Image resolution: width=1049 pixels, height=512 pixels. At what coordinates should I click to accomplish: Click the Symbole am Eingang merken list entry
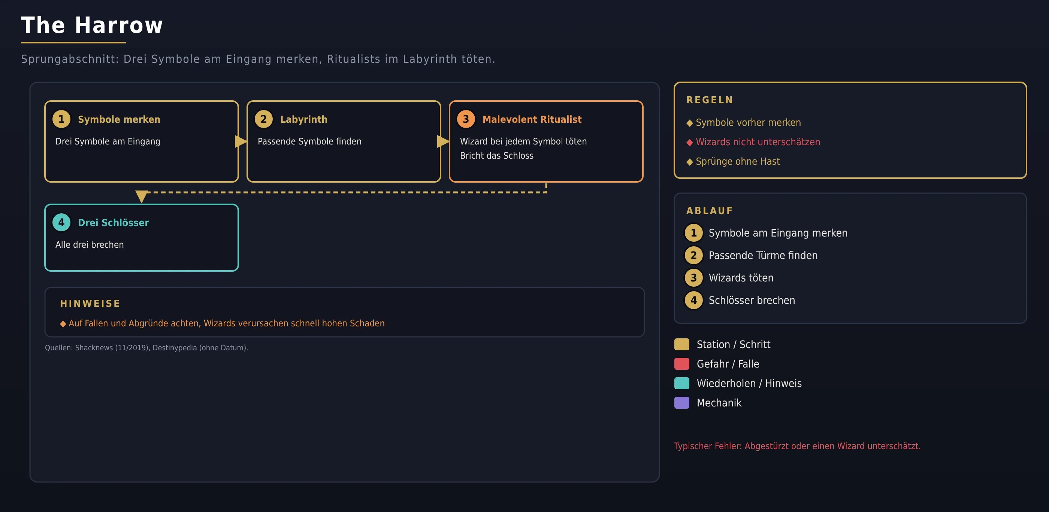778,234
